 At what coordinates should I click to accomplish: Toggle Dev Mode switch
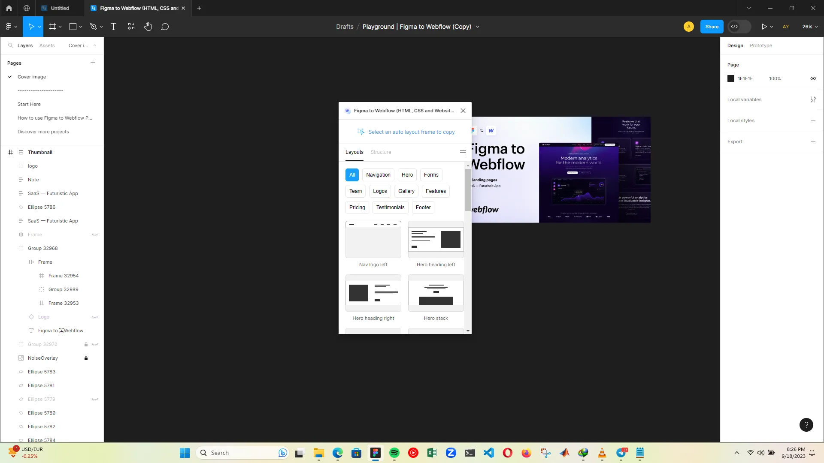[739, 27]
